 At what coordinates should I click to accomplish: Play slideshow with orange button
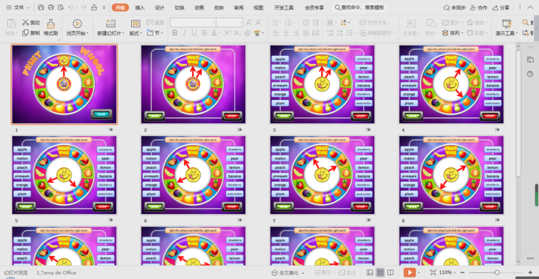pos(409,273)
